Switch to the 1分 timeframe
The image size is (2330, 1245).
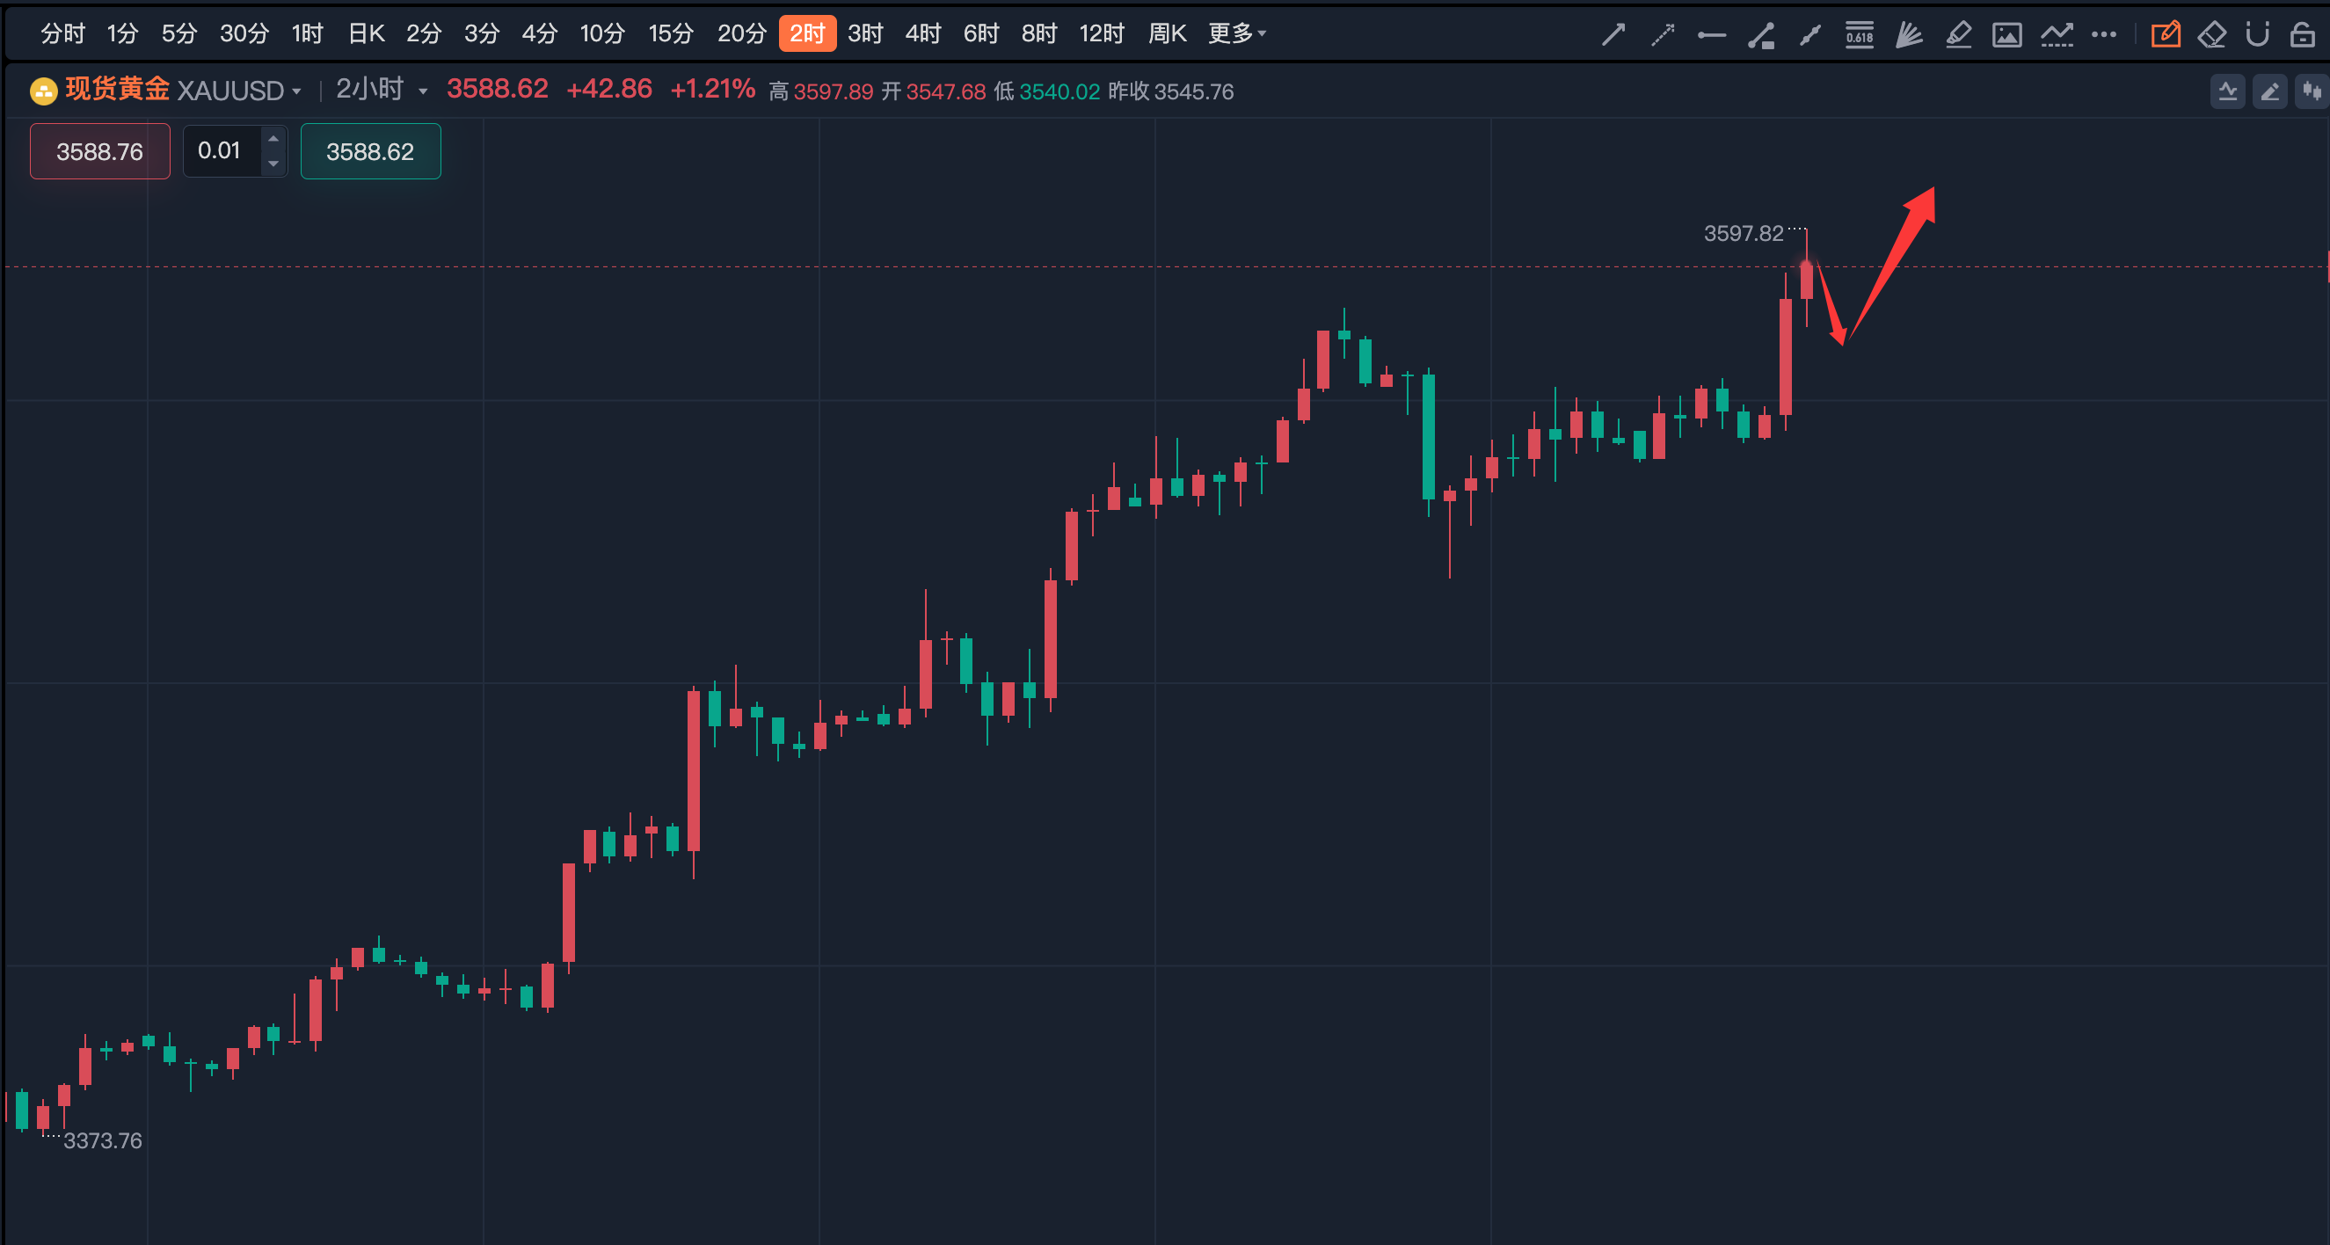(x=122, y=34)
